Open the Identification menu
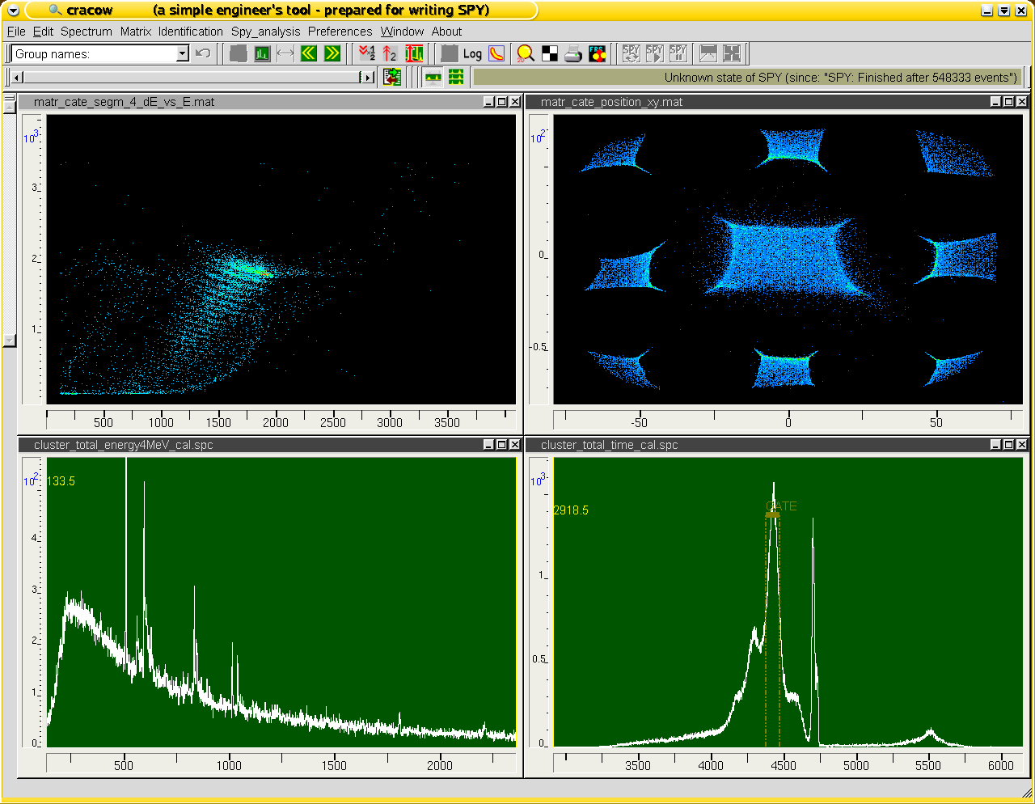Image resolution: width=1035 pixels, height=804 pixels. click(x=191, y=32)
